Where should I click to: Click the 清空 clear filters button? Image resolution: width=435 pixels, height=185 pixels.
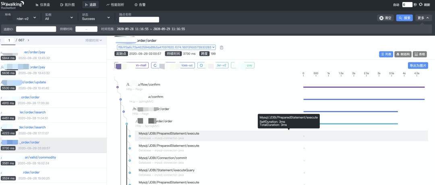coord(385,18)
